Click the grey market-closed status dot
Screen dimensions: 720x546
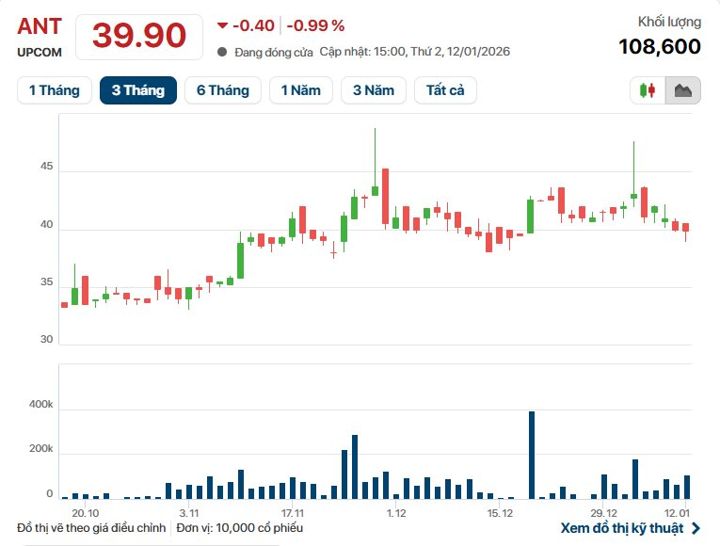221,52
